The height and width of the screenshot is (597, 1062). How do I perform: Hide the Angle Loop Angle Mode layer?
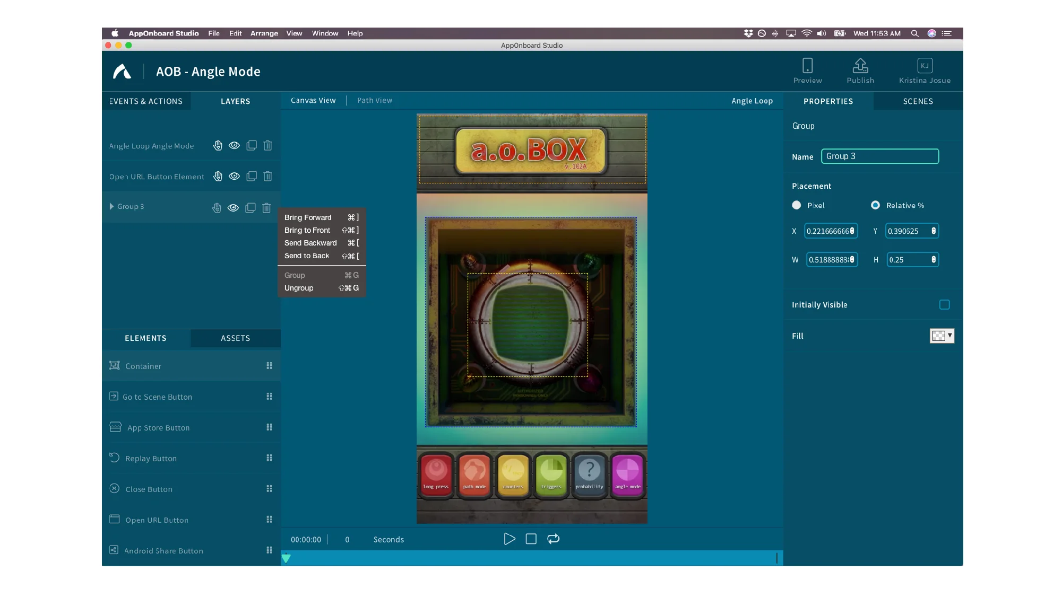[234, 145]
